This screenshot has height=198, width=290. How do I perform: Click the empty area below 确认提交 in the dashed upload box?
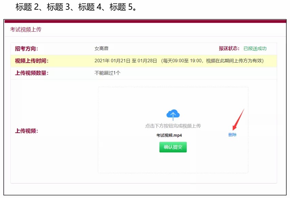click(173, 163)
